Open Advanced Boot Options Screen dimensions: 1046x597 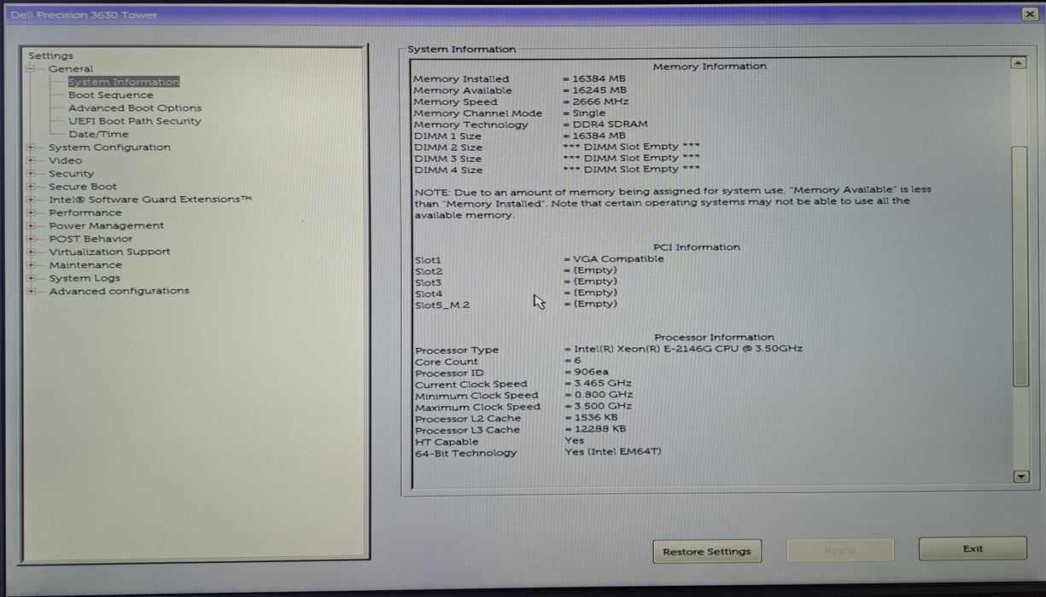click(x=135, y=108)
